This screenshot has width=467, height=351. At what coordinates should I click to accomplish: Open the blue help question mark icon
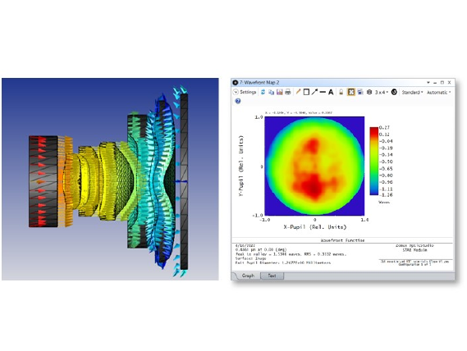coord(238,101)
